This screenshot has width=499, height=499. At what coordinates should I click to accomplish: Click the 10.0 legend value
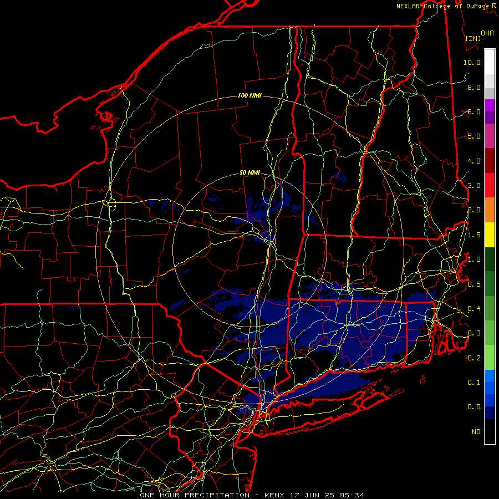click(x=472, y=62)
